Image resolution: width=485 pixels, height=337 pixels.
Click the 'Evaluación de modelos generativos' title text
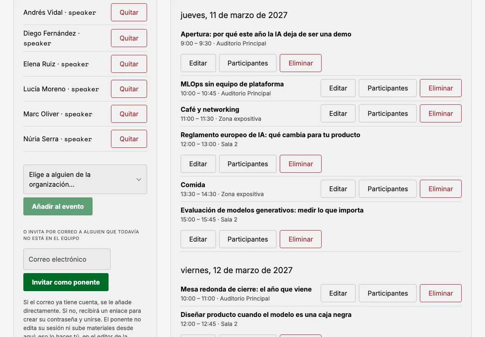272,210
